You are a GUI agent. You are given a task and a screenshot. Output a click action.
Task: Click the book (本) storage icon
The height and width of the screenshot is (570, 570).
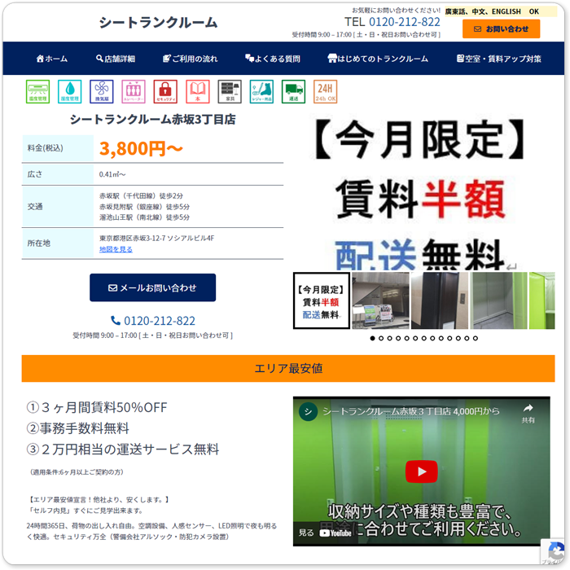pos(198,91)
